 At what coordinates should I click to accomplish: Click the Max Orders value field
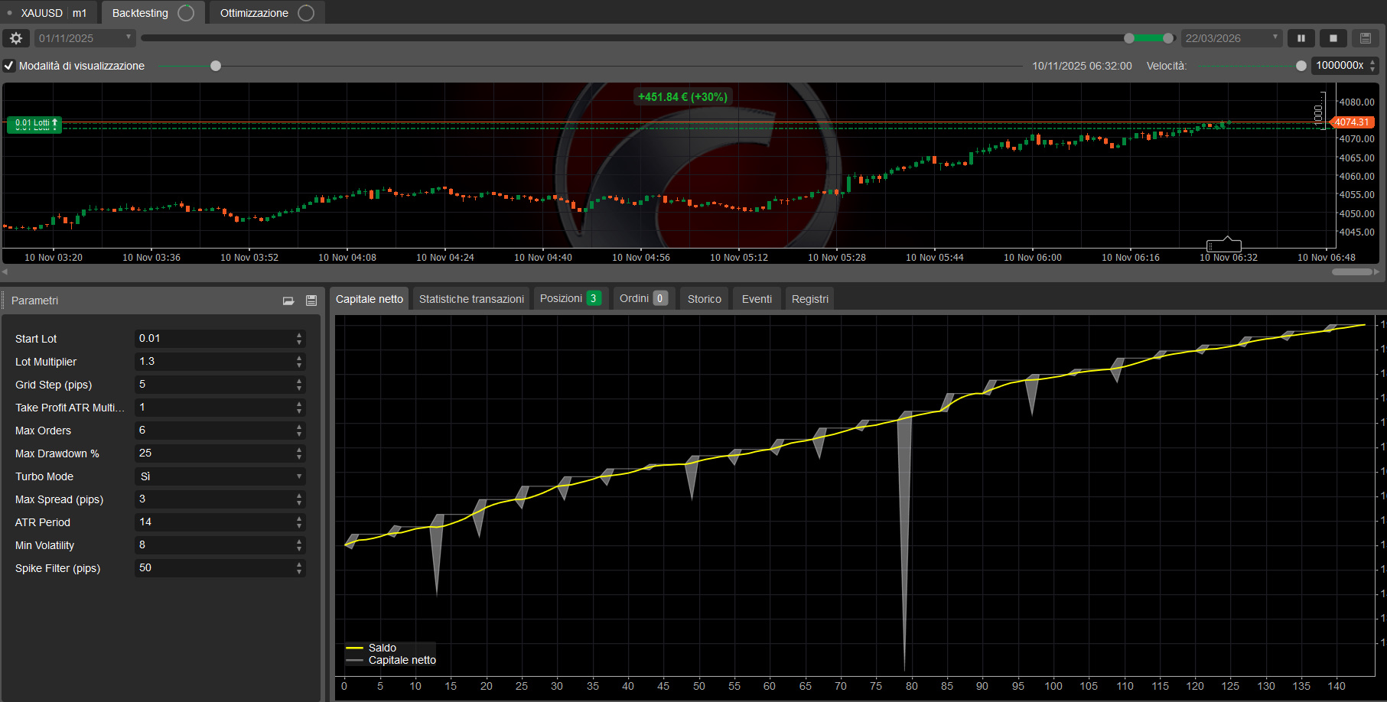[x=214, y=431]
